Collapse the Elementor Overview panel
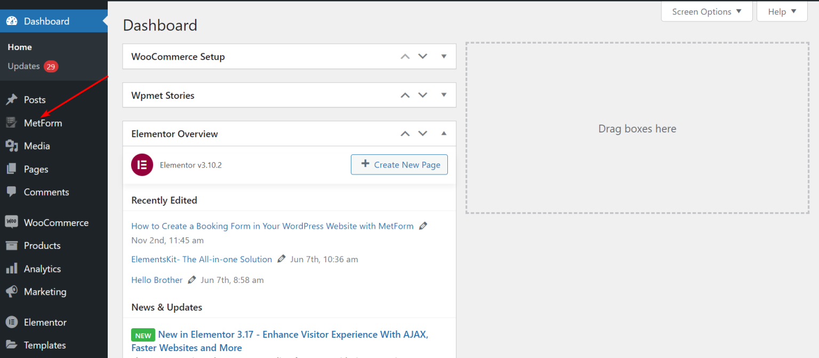This screenshot has height=358, width=819. [444, 134]
